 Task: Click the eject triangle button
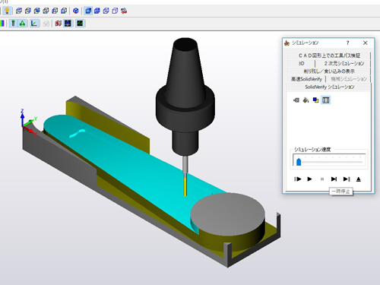click(x=359, y=179)
